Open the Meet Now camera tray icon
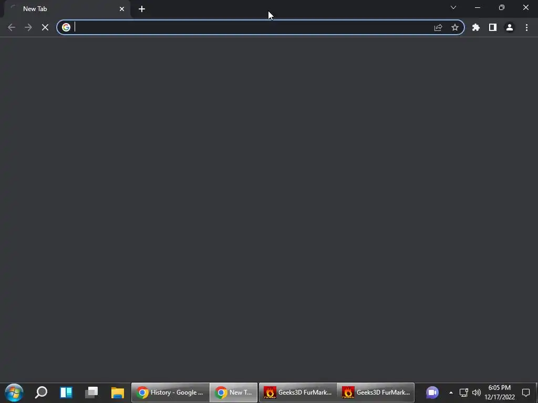538x403 pixels. [x=432, y=393]
